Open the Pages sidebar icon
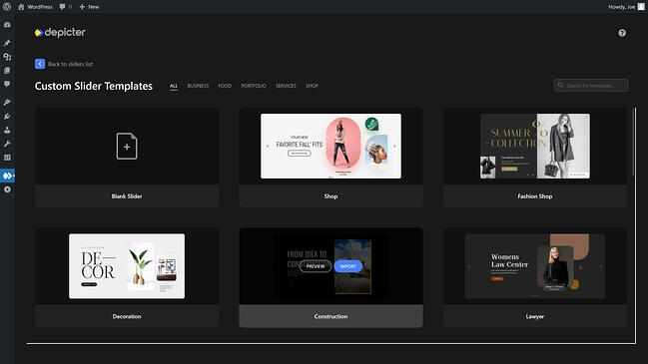This screenshot has height=364, width=648. [7, 71]
